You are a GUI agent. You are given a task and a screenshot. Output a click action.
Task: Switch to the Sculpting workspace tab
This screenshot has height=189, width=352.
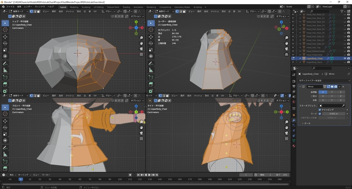(x=86, y=7)
